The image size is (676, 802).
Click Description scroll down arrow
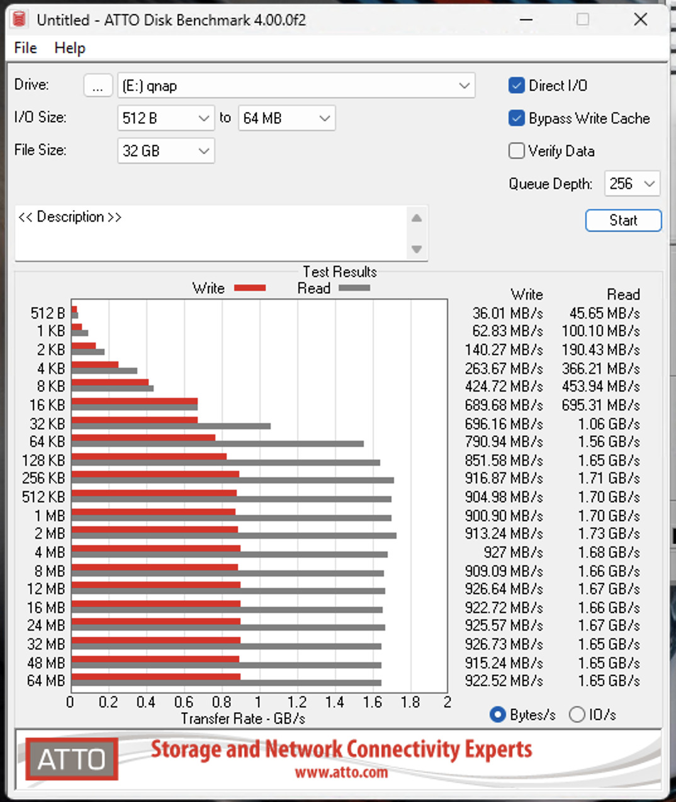417,249
